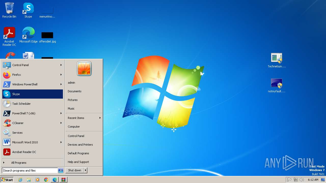Launch Skype from Start menu
Viewport: 326px width, 183px height.
pyautogui.click(x=33, y=94)
